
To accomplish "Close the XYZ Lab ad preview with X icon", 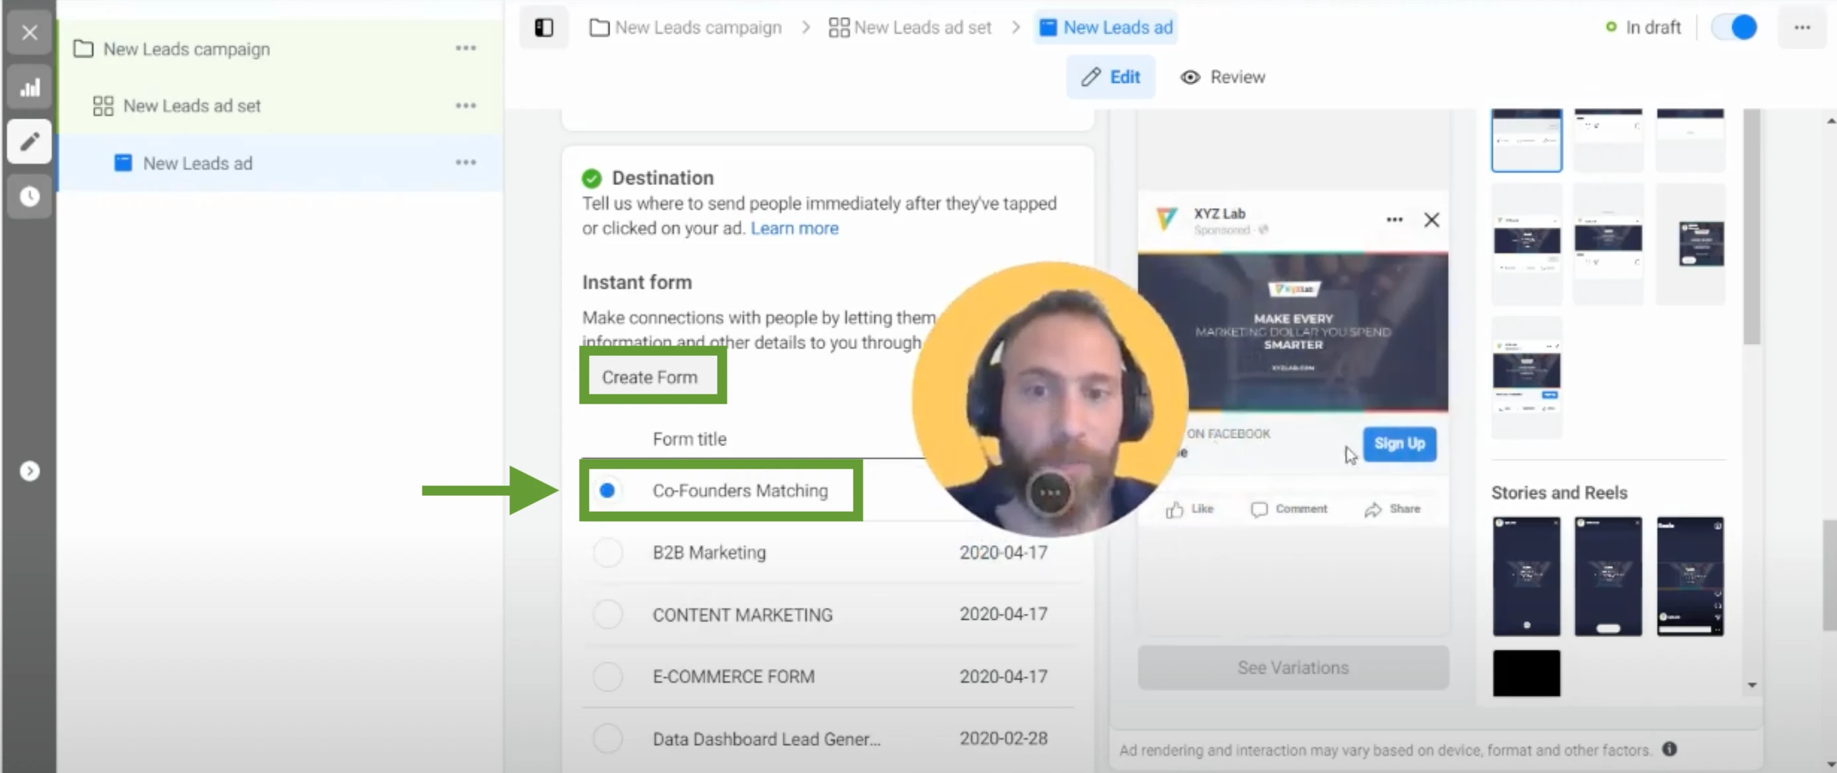I will point(1432,219).
